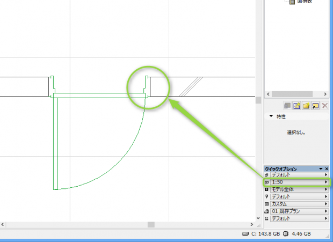Click the drawing area scroll right arrow
The width and height of the screenshot is (333, 242).
[252, 224]
